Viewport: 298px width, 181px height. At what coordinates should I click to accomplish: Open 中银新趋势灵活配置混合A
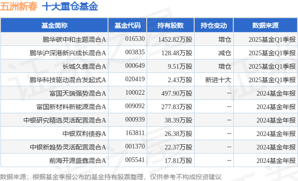[68, 147]
